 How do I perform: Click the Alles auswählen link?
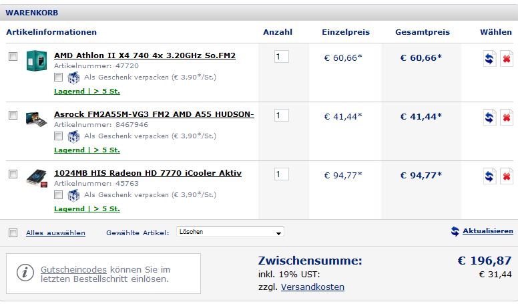tap(55, 233)
